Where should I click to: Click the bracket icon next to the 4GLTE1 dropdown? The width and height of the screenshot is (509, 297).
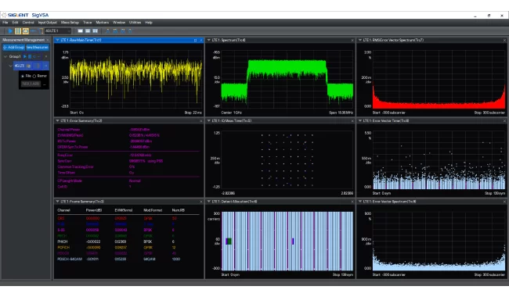pos(42,31)
